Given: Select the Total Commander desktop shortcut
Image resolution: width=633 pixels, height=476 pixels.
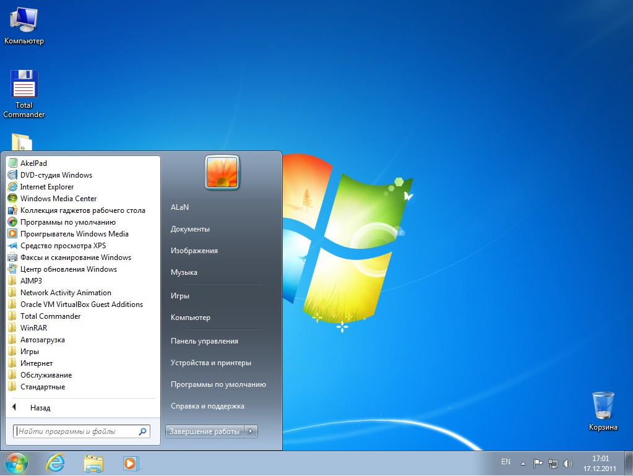Looking at the screenshot, I should (24, 94).
